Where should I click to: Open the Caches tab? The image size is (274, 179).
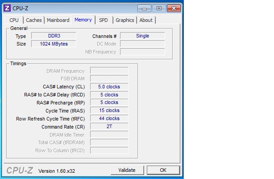(34, 20)
